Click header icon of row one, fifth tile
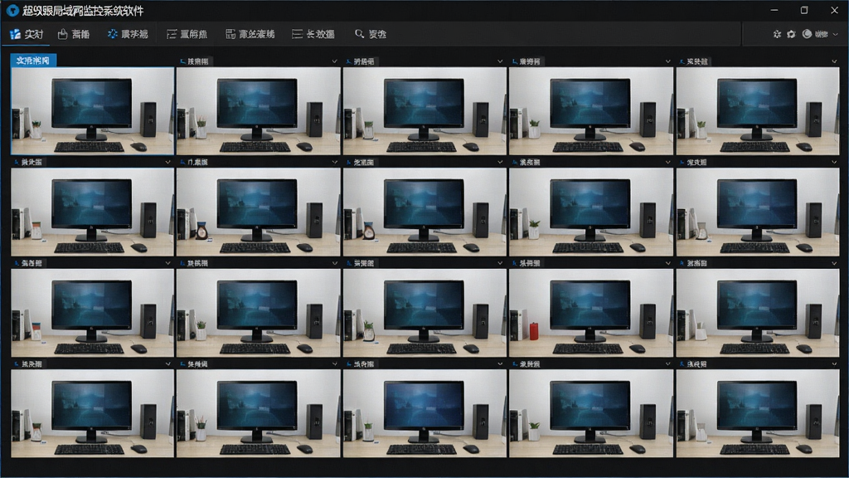The width and height of the screenshot is (849, 478). (682, 61)
